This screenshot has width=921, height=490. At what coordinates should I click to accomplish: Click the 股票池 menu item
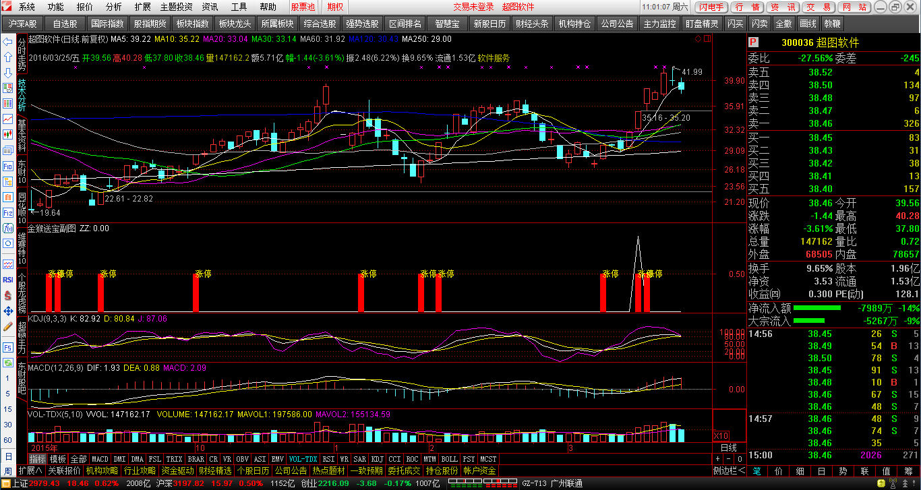coord(303,7)
